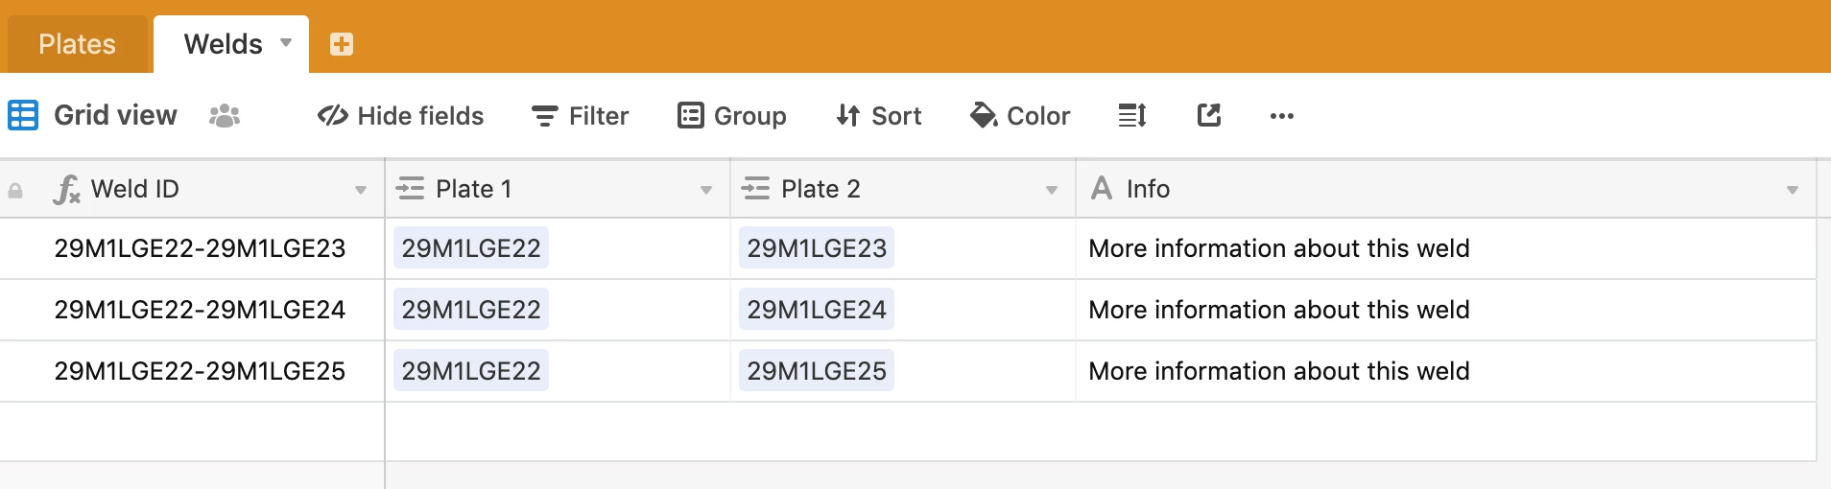Select the Info cell in the second row
This screenshot has height=489, width=1831.
[x=1446, y=310]
